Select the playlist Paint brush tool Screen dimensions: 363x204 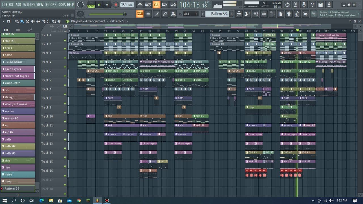click(x=22, y=21)
